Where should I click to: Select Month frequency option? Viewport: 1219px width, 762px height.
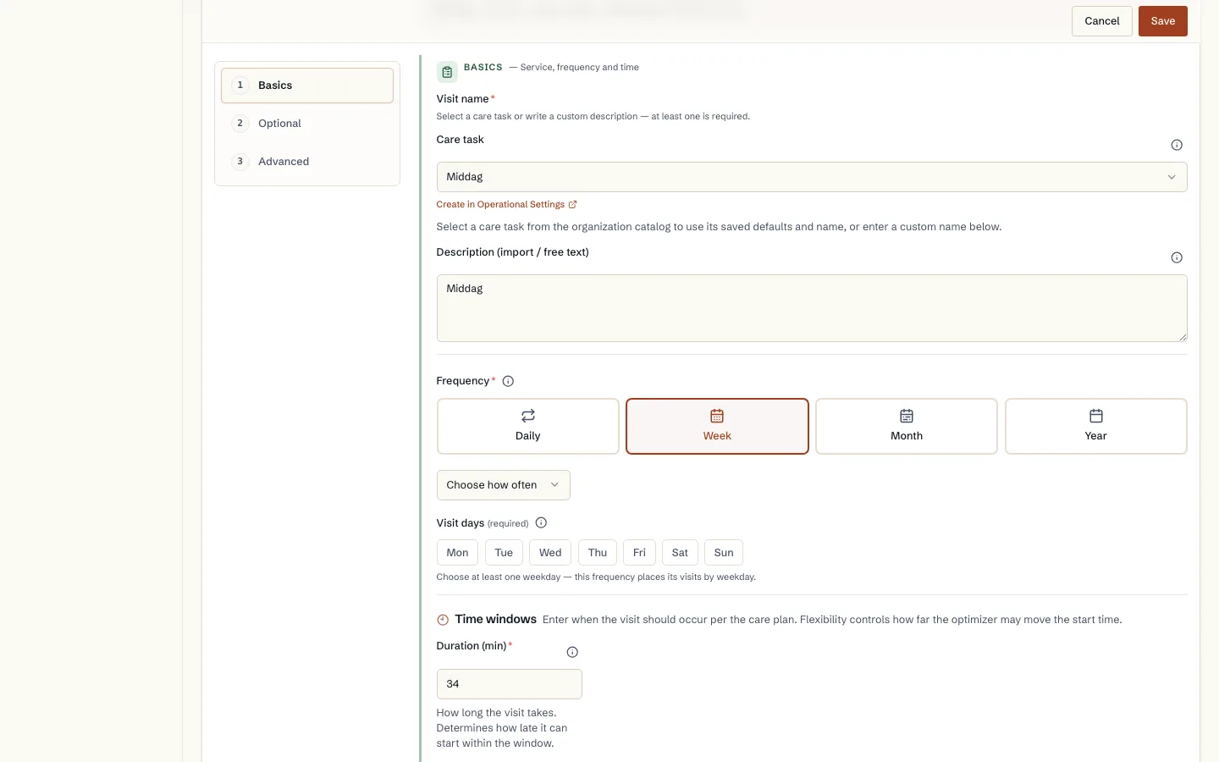(907, 426)
